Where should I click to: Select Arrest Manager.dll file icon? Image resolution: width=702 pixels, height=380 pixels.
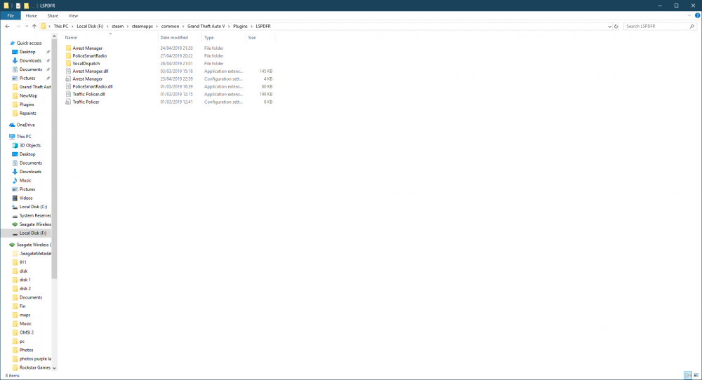pos(69,71)
